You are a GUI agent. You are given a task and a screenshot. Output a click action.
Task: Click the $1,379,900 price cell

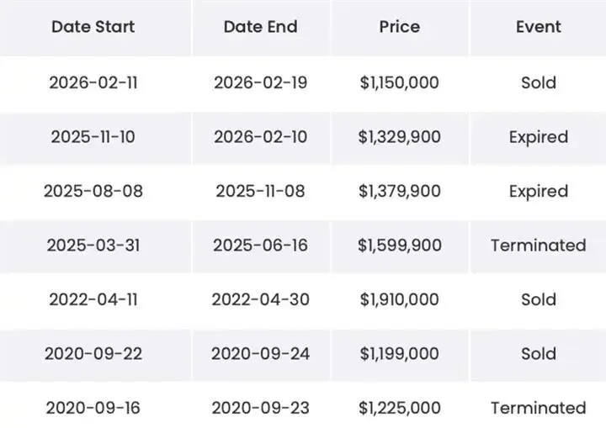(x=399, y=192)
